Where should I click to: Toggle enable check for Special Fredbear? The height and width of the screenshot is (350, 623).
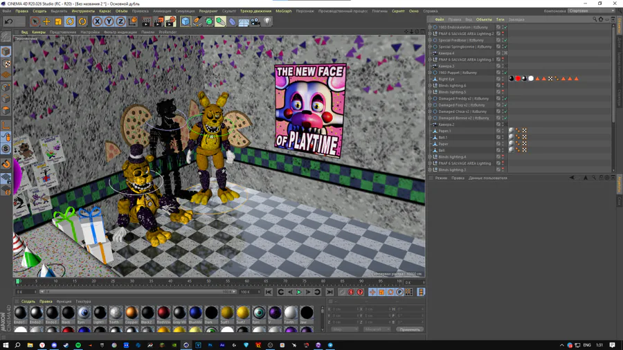pos(506,40)
